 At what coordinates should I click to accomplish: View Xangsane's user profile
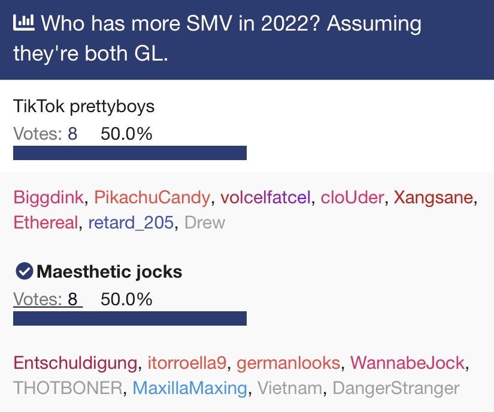tap(433, 197)
